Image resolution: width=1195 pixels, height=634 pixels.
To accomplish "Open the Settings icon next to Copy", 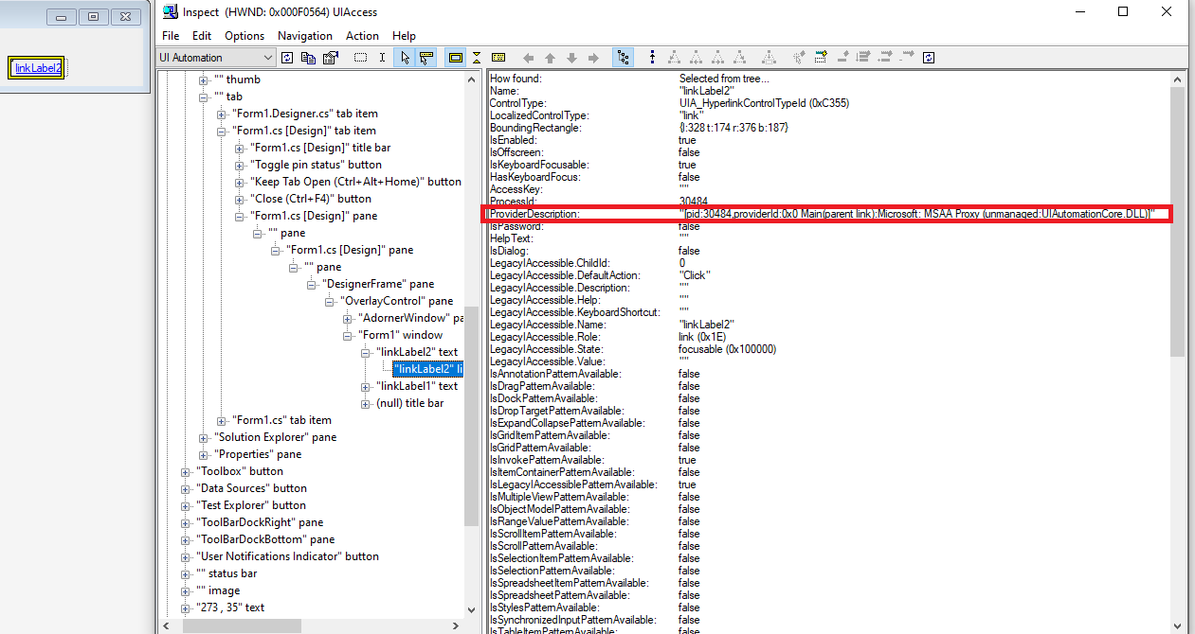I will pyautogui.click(x=331, y=58).
